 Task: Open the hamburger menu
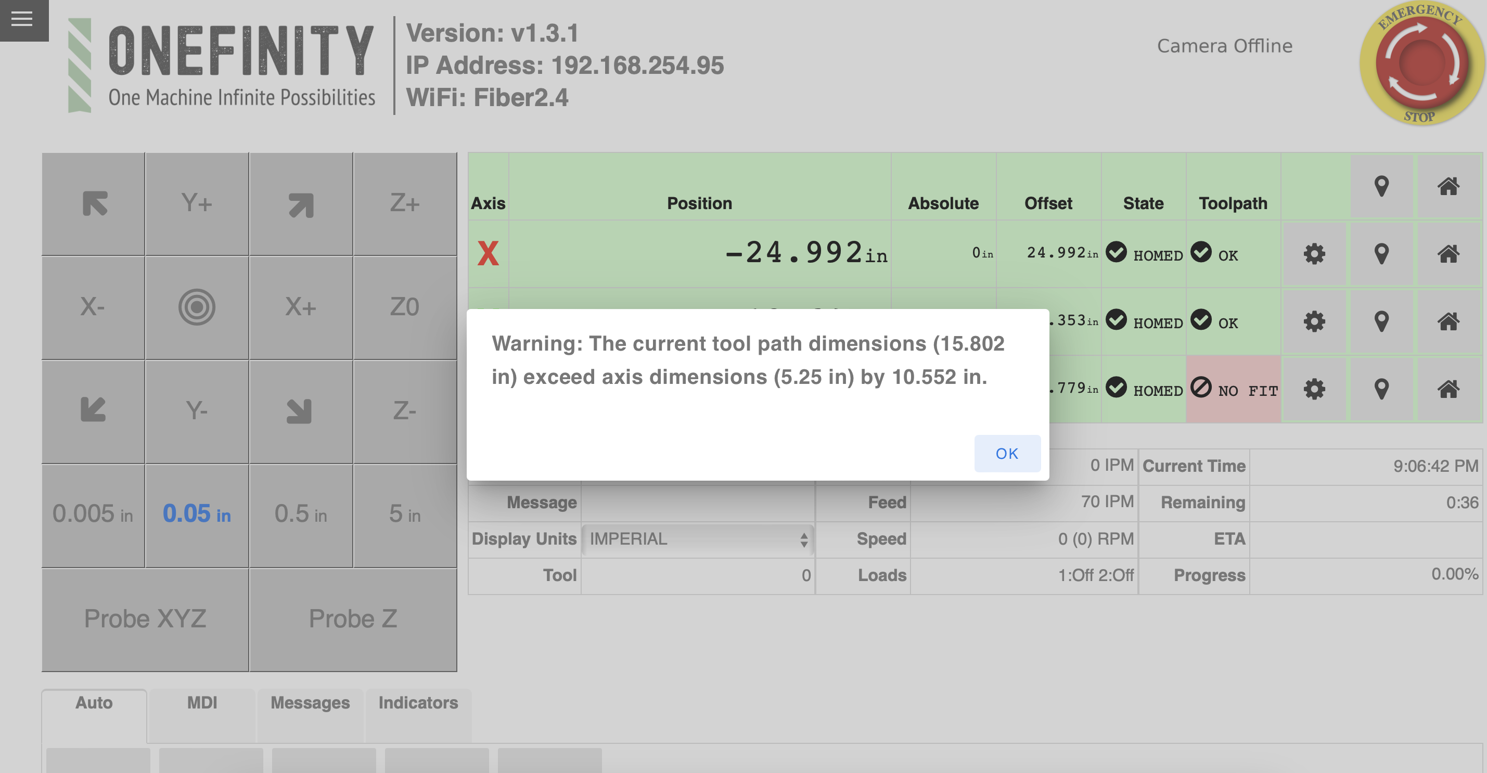point(22,19)
